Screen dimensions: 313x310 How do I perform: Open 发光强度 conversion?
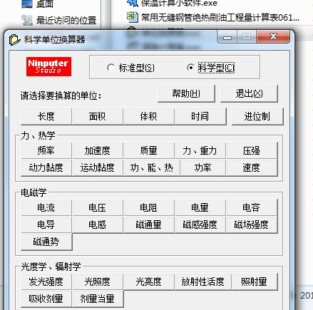click(46, 281)
